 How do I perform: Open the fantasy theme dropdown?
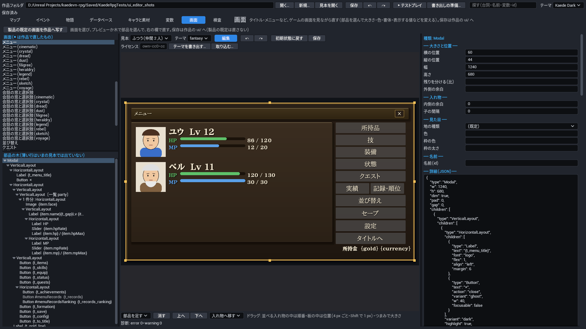pyautogui.click(x=199, y=38)
